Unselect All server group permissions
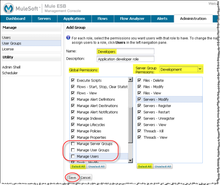Screen dimensions: 220x185 coord(162,166)
